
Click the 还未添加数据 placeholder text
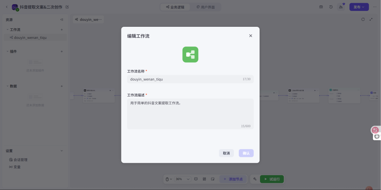click(x=35, y=105)
